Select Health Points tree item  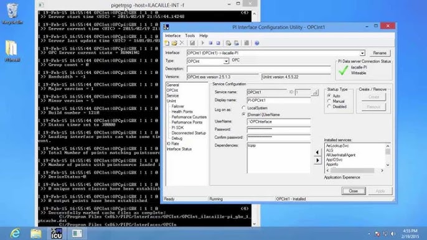(x=182, y=111)
